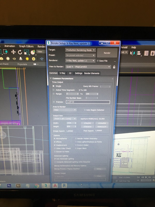Click the 4096x2214 size preset button
The width and height of the screenshot is (155, 207).
(x=102, y=127)
